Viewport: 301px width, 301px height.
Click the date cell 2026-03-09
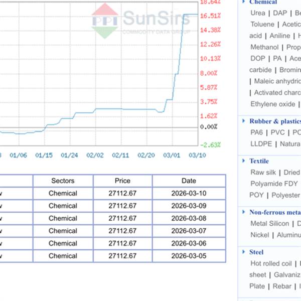tap(189, 206)
